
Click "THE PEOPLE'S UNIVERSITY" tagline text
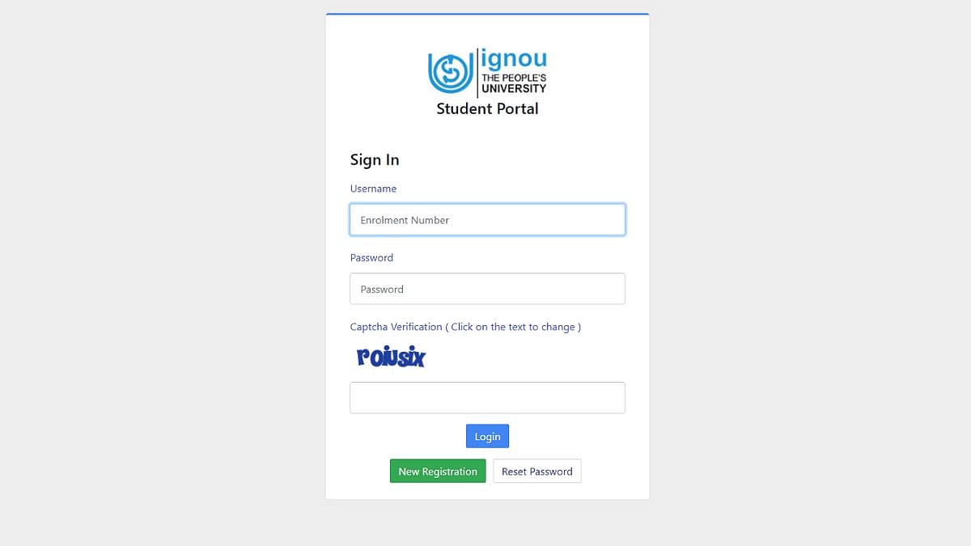514,83
